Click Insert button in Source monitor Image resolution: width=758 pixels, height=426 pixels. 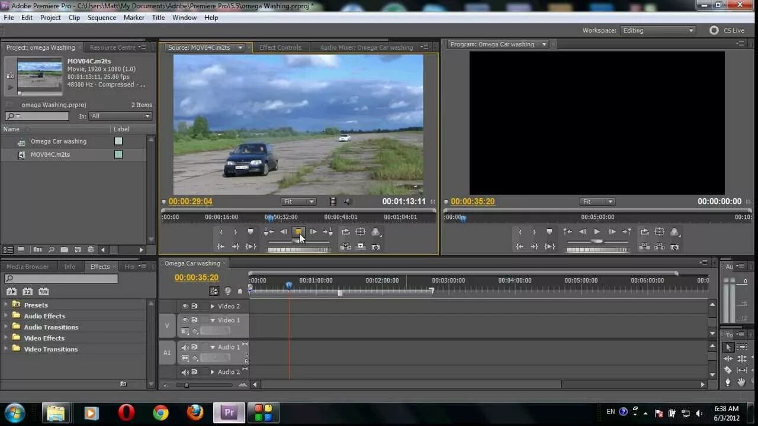click(346, 246)
